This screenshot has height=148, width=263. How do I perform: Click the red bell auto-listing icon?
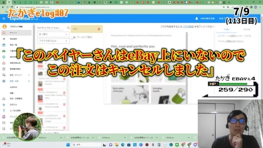coord(4,63)
